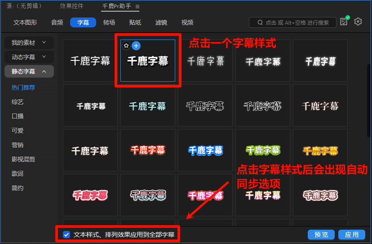Screen dimensions: 372x244
Task: Choose the blue outlined 千鹿字幕 style
Action: coord(205,150)
